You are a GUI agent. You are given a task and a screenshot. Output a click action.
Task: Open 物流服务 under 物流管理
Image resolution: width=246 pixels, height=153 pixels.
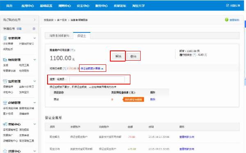(24, 71)
